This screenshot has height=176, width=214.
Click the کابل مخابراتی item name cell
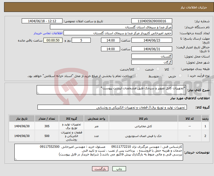pyautogui.click(x=143, y=126)
